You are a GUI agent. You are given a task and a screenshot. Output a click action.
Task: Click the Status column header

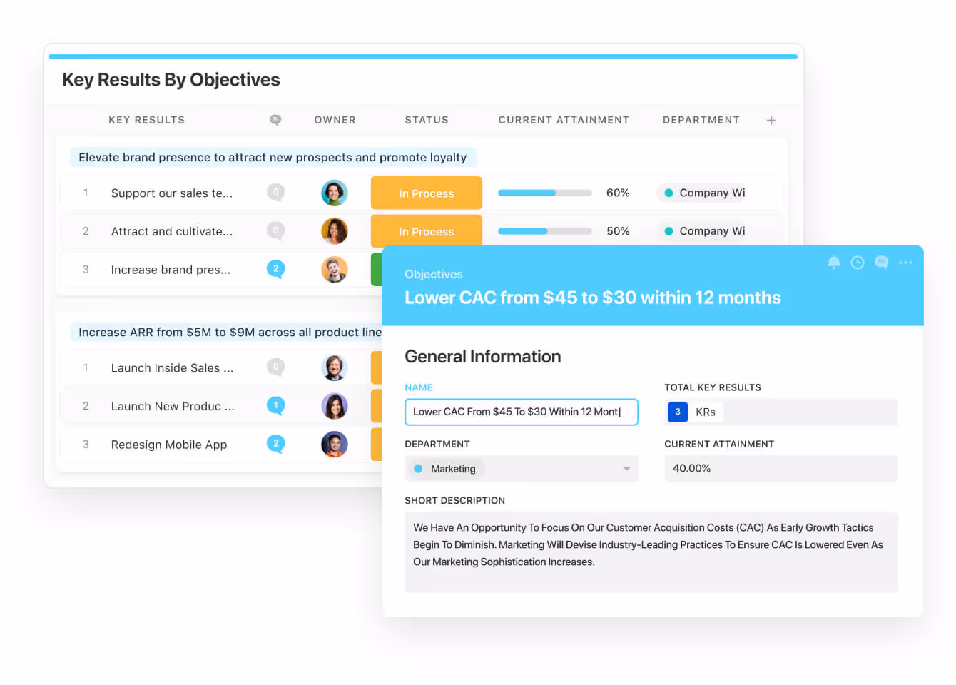point(427,120)
